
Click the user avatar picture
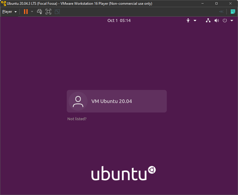(78, 101)
